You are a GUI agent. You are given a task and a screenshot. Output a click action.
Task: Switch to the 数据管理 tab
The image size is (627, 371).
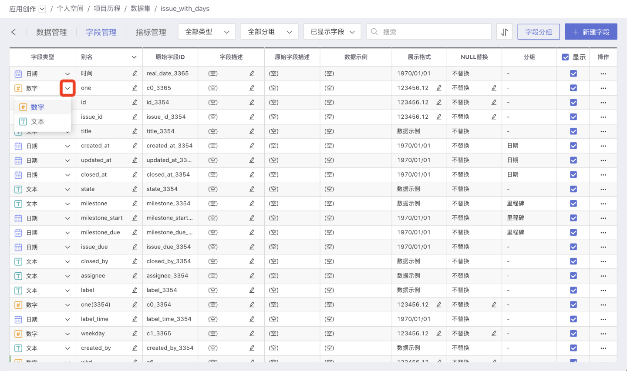point(51,32)
